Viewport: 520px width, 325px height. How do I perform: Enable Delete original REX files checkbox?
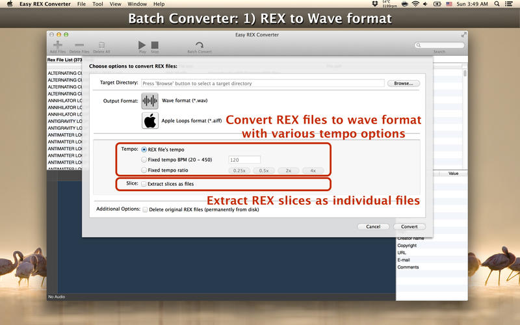tap(145, 209)
